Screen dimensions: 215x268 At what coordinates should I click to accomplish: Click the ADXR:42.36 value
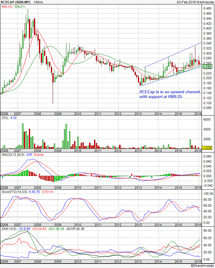(x=75, y=229)
